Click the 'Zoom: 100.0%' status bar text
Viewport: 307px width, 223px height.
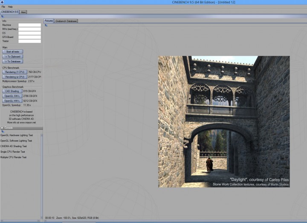tap(64, 218)
